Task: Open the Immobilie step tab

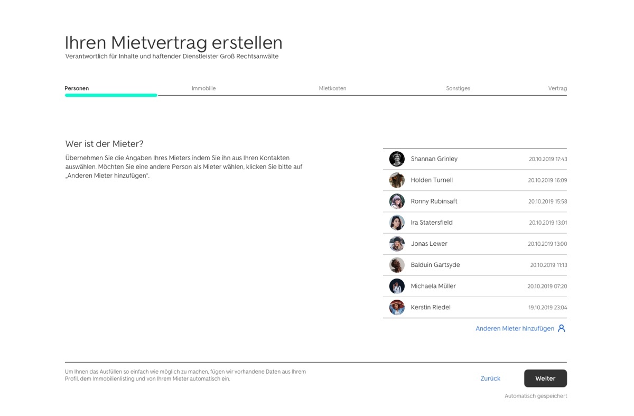Action: pyautogui.click(x=203, y=88)
